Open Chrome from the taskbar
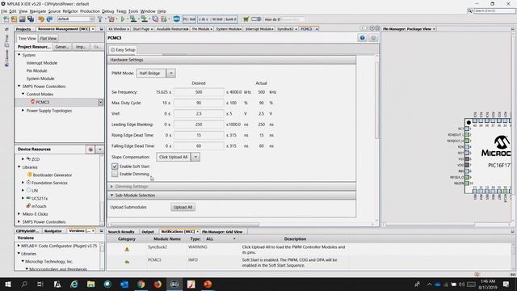 point(141,284)
